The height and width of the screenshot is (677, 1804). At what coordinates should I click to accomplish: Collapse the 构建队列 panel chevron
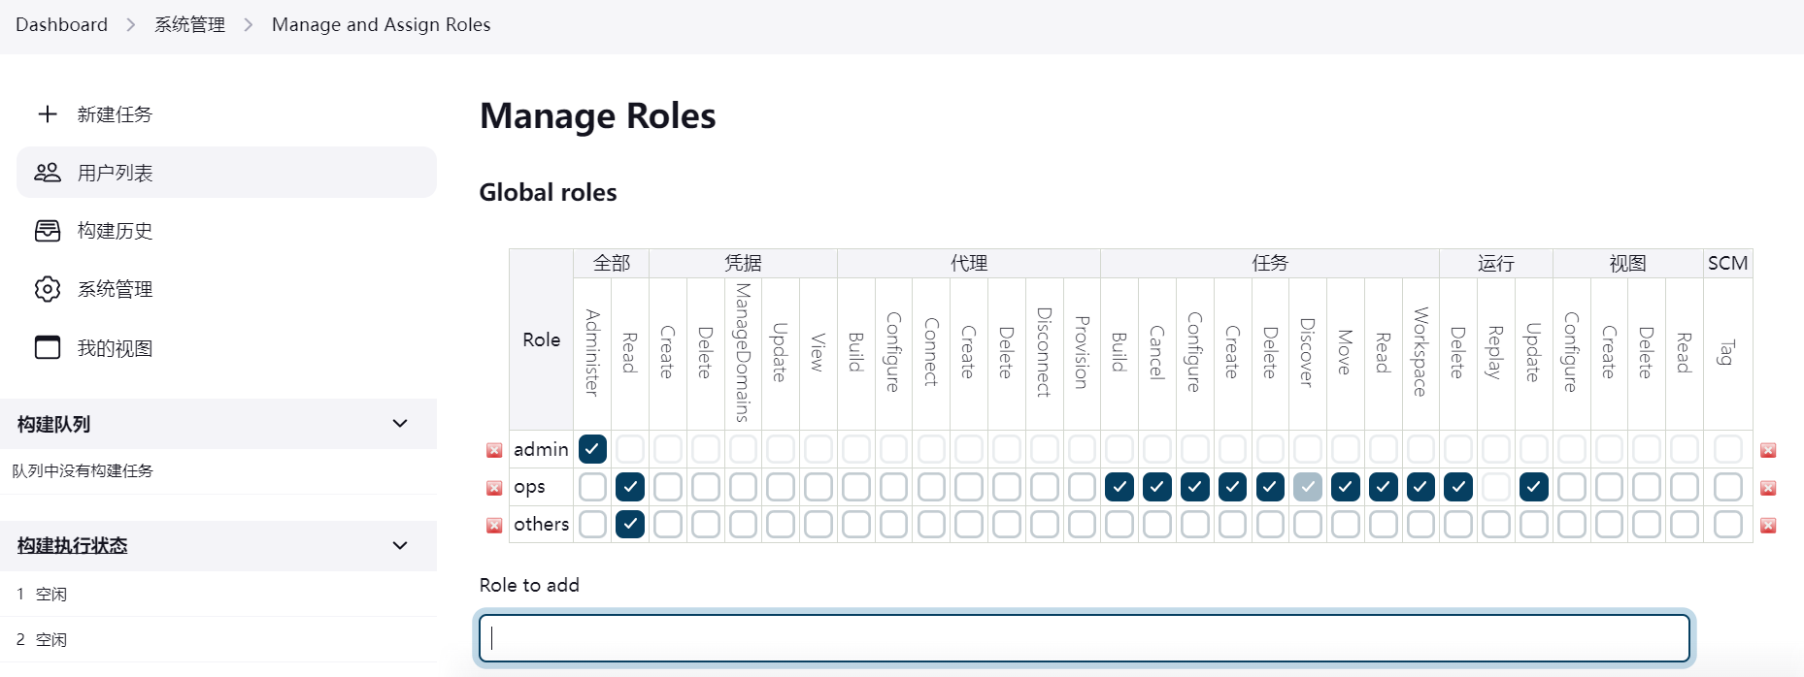point(400,424)
